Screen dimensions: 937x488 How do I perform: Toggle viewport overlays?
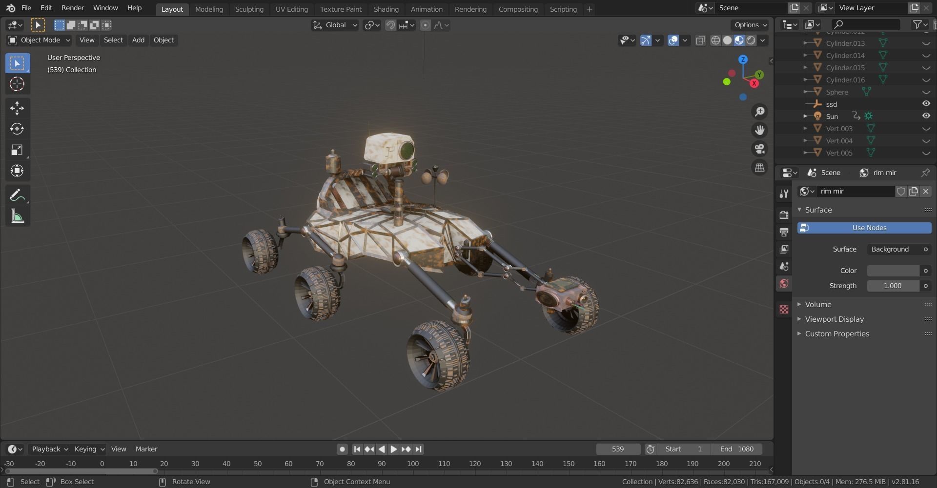(x=673, y=40)
